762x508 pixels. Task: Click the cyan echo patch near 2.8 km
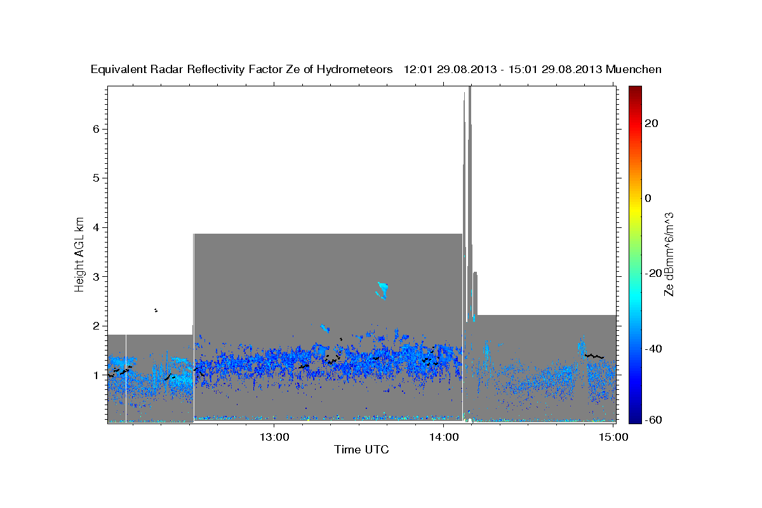pos(382,290)
